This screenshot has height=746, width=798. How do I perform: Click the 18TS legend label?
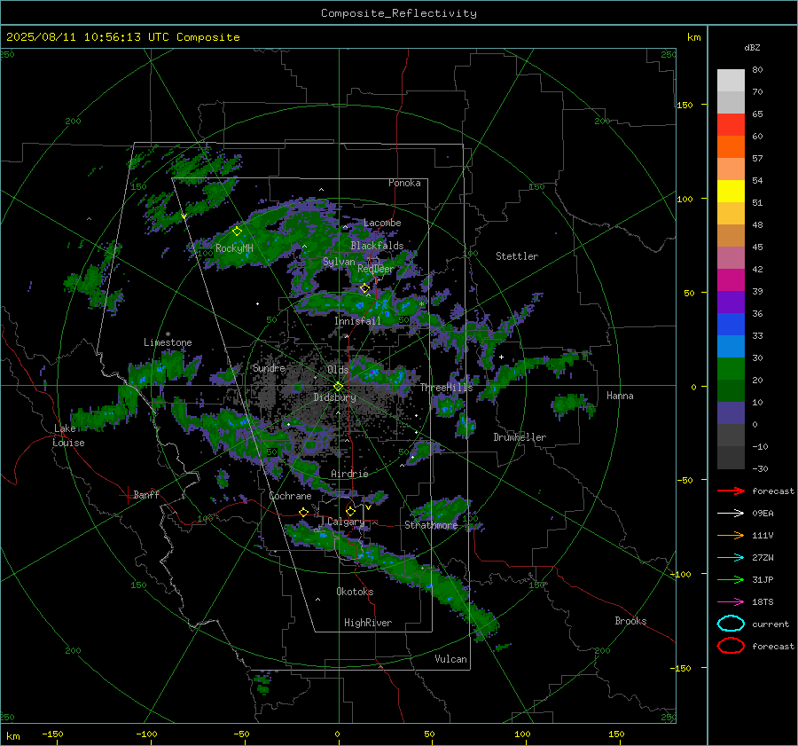[763, 602]
